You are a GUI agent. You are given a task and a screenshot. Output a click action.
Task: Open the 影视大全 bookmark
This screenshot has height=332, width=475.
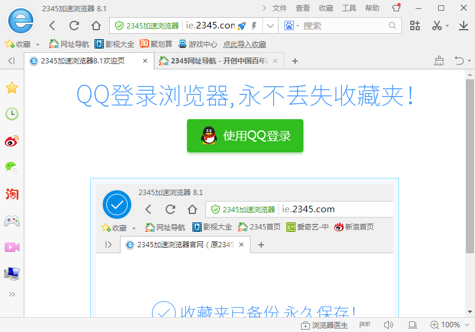114,44
